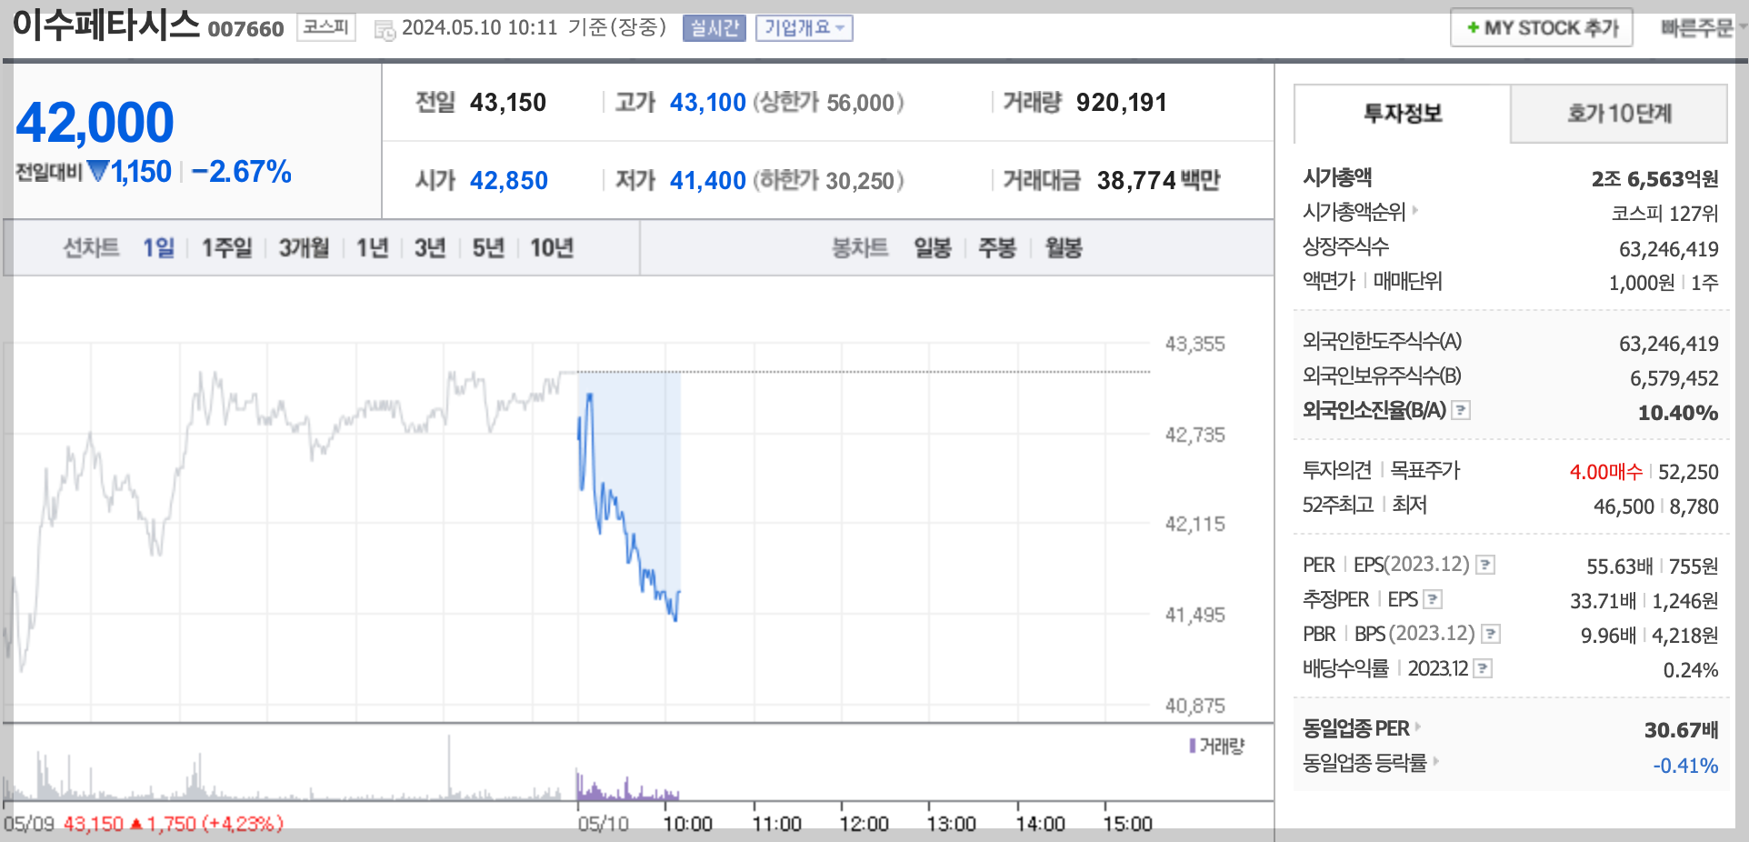
Task: Switch to the 투자정보 tab
Action: 1403,114
